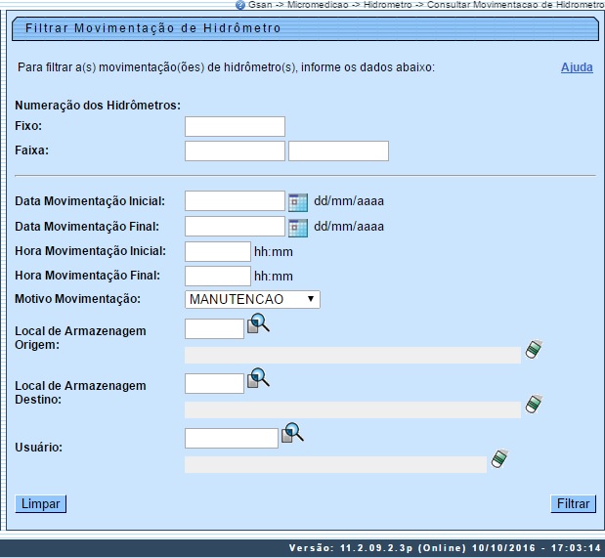Click the second Faixa range input
The image size is (605, 558).
click(x=338, y=150)
